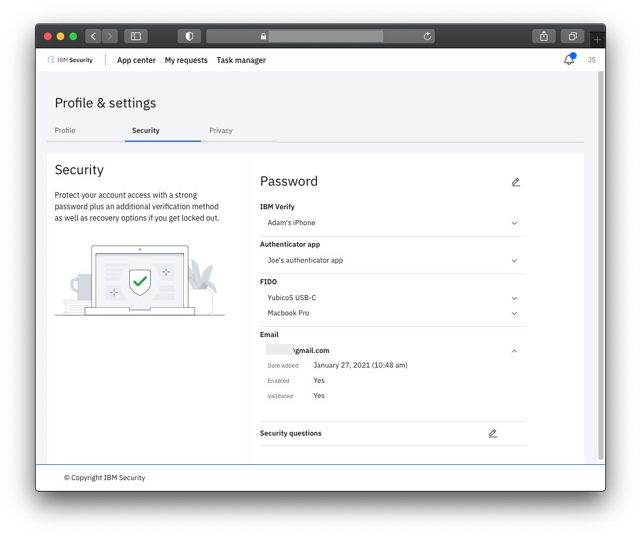Click the 'Email' section label
This screenshot has height=538, width=641.
(x=269, y=335)
